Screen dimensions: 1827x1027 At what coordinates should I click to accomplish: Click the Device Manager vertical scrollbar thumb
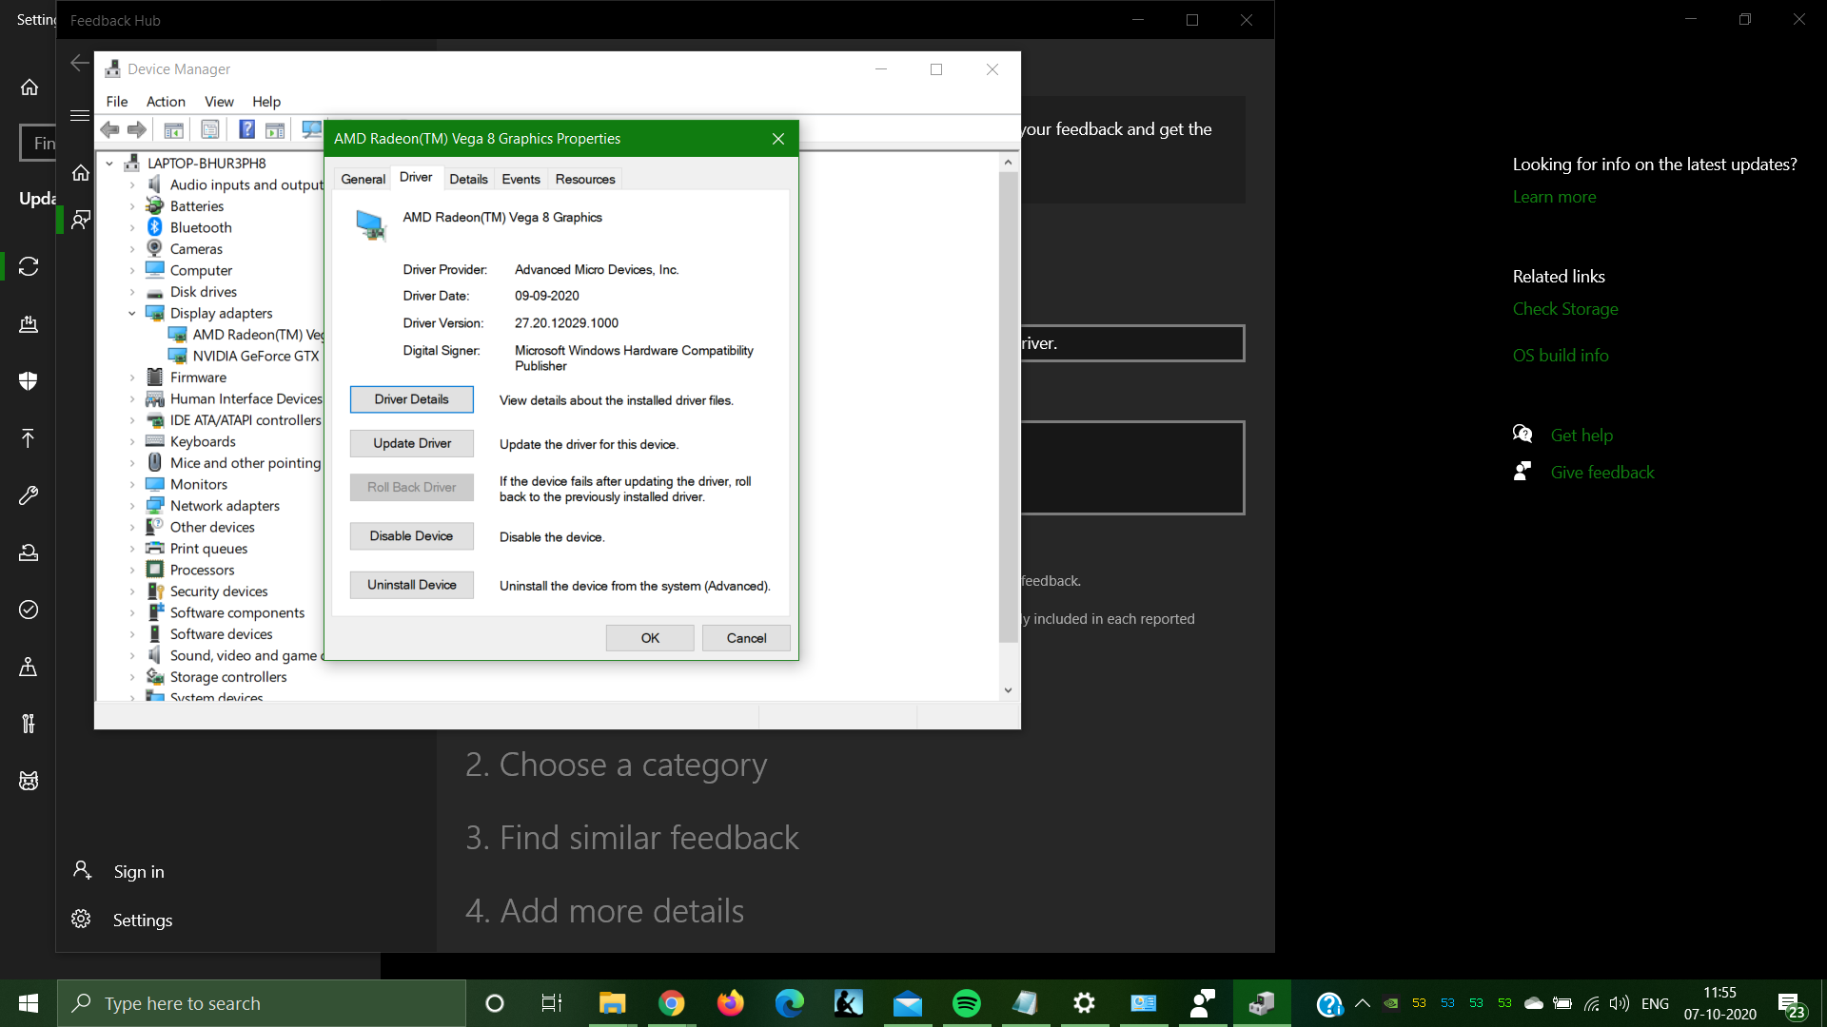pyautogui.click(x=1008, y=407)
